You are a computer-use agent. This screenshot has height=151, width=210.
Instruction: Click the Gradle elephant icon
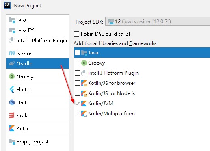[12, 63]
